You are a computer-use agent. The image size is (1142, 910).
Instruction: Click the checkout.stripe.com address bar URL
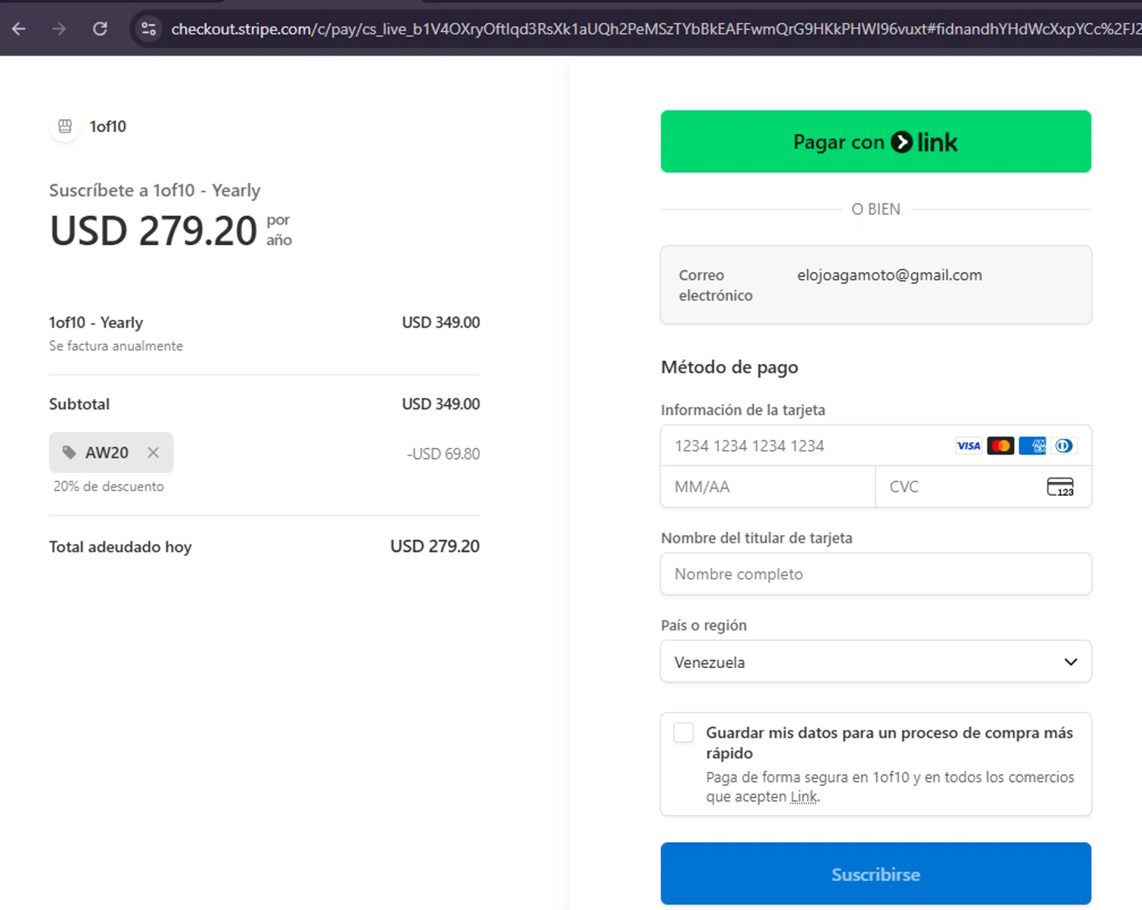tap(655, 29)
